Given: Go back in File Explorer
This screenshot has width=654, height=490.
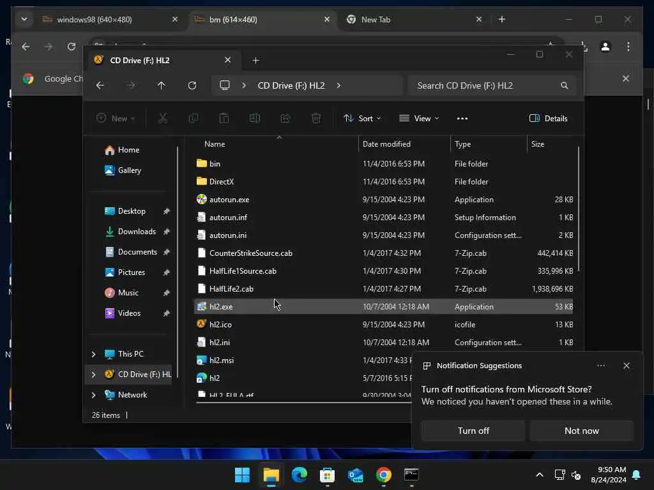Looking at the screenshot, I should pos(100,85).
